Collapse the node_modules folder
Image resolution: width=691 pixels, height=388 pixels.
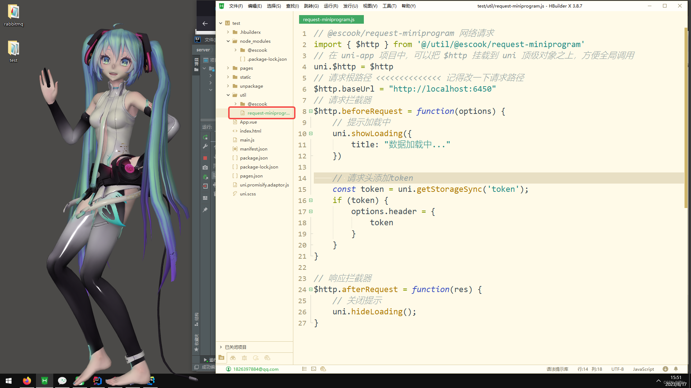tap(228, 41)
